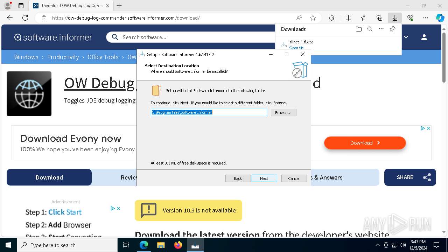
Task: Open user account icon on website
Action: point(424,37)
